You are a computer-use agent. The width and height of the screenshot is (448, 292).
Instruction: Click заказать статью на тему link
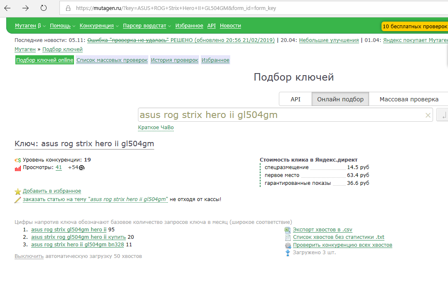click(x=96, y=199)
